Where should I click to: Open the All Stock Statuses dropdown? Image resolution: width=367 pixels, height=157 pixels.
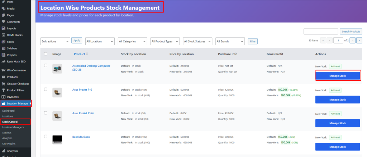pyautogui.click(x=197, y=41)
